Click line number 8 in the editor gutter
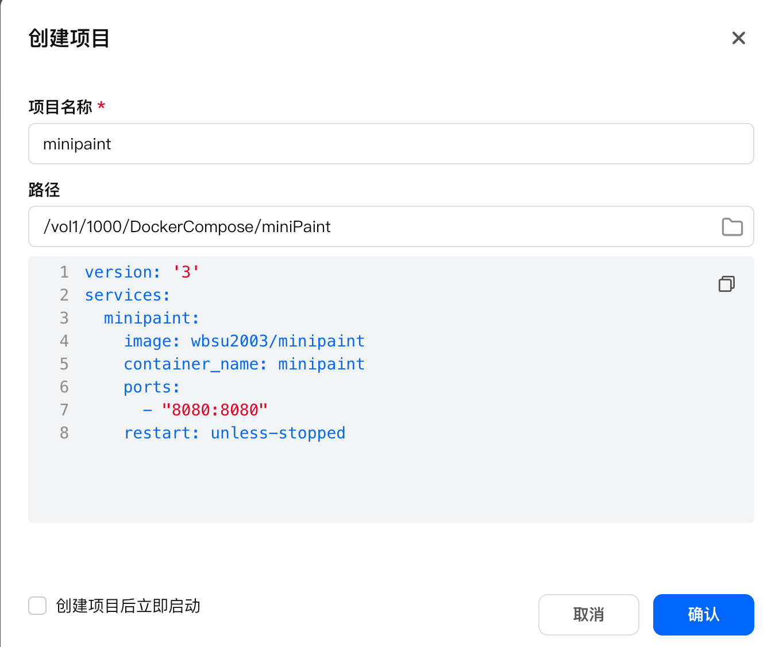Screen dimensions: 779x647 point(64,433)
